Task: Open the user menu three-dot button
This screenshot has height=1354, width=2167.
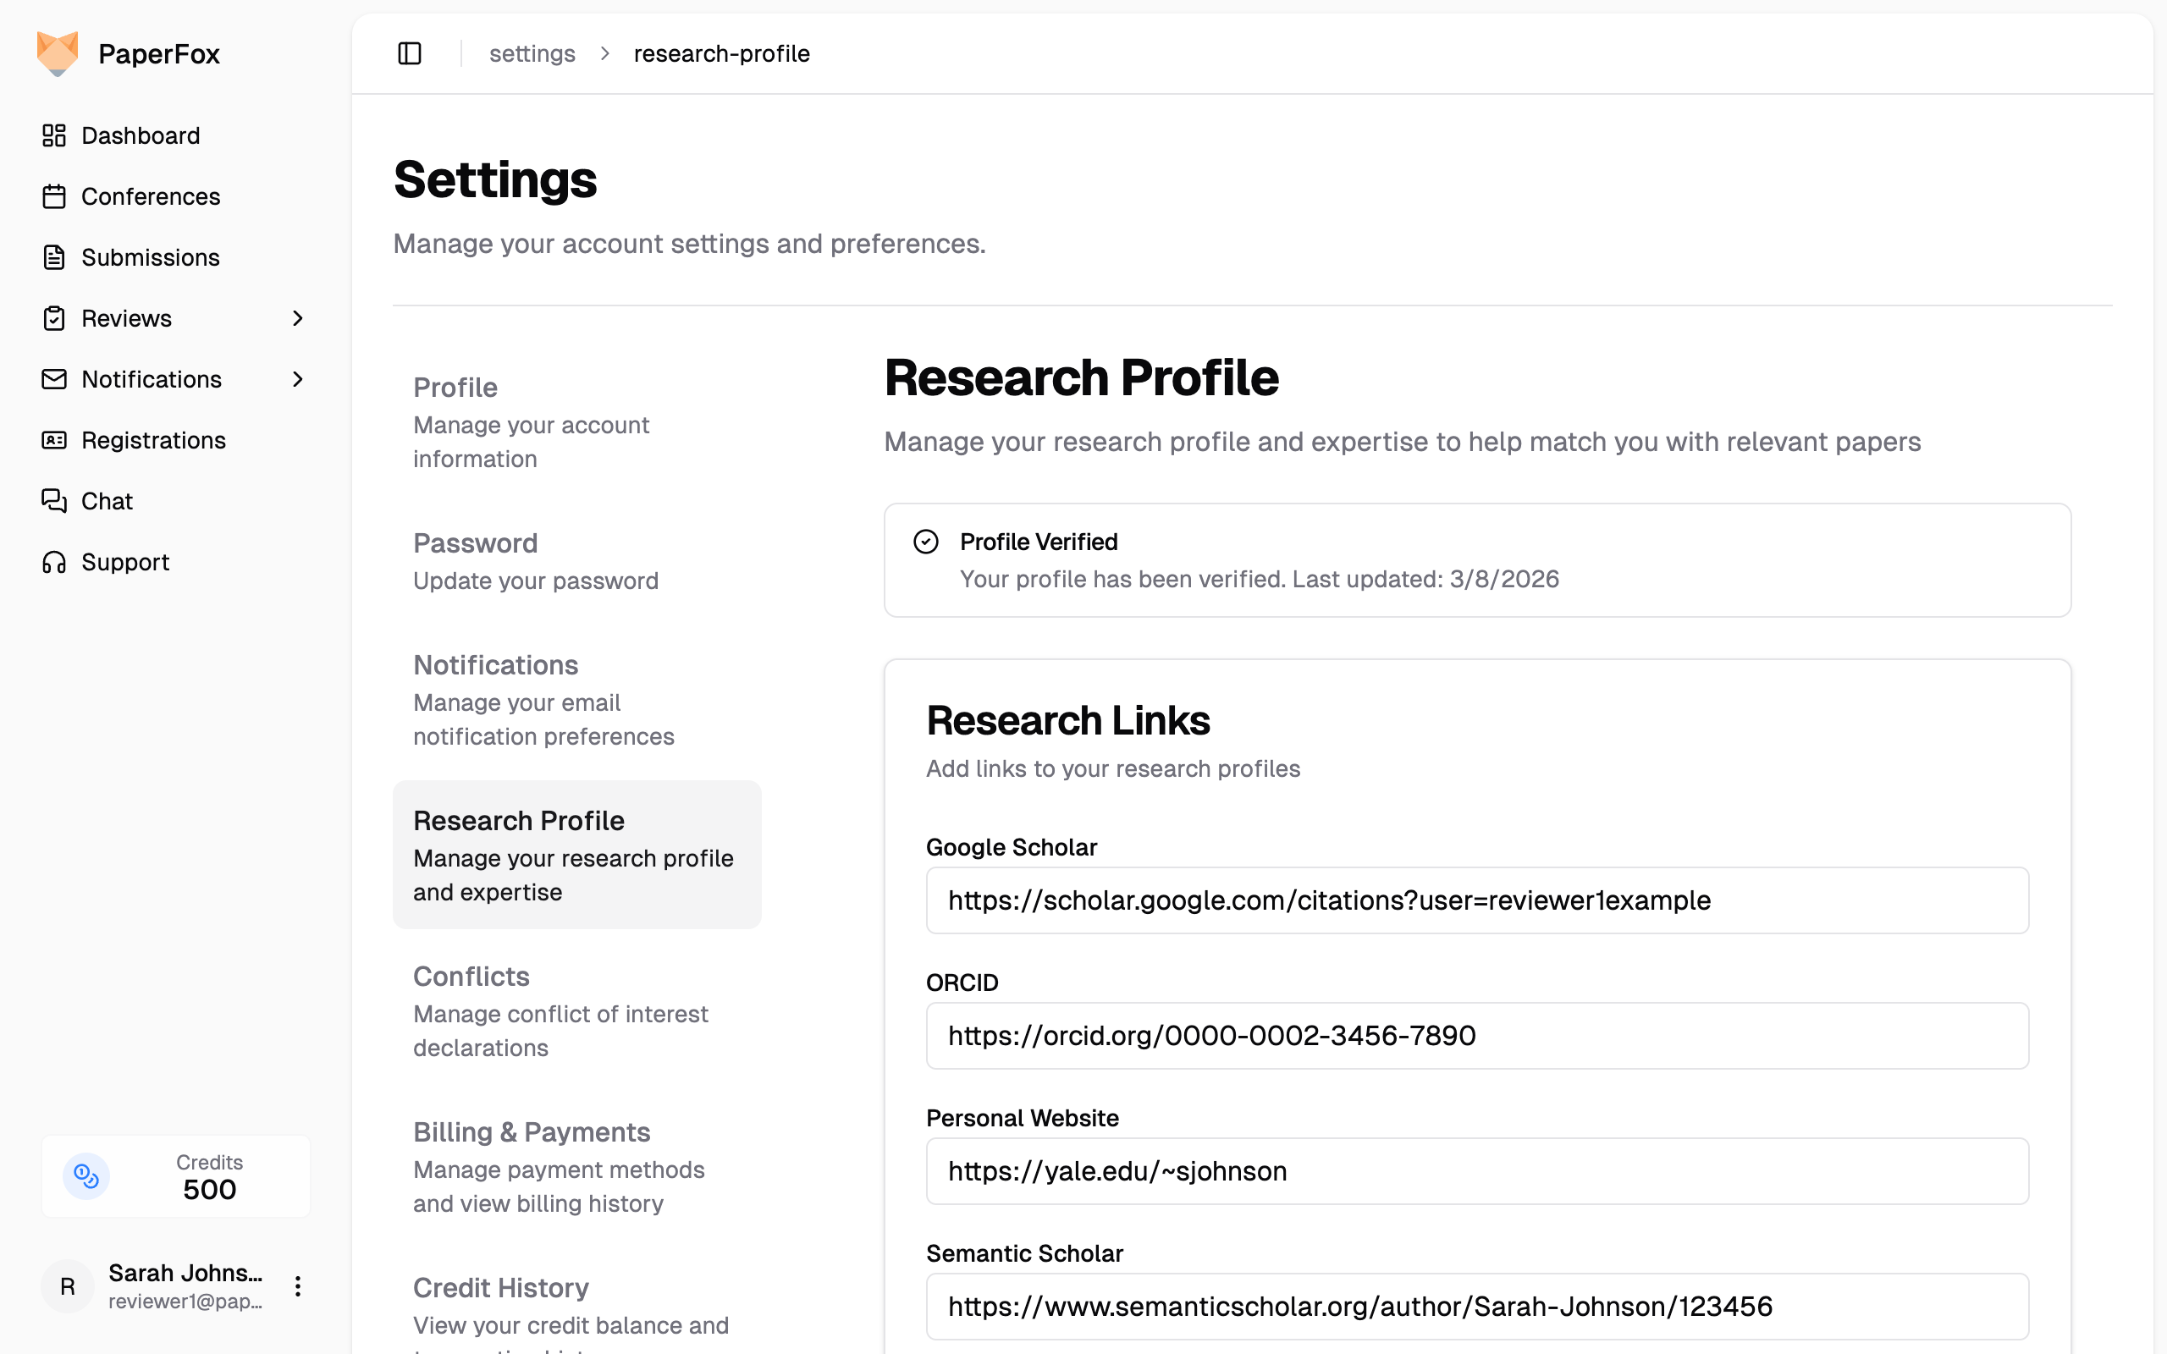Action: pos(298,1286)
